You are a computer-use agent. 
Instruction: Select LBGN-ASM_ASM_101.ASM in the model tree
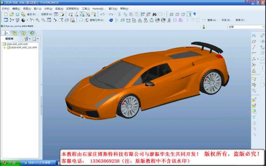point(23,48)
